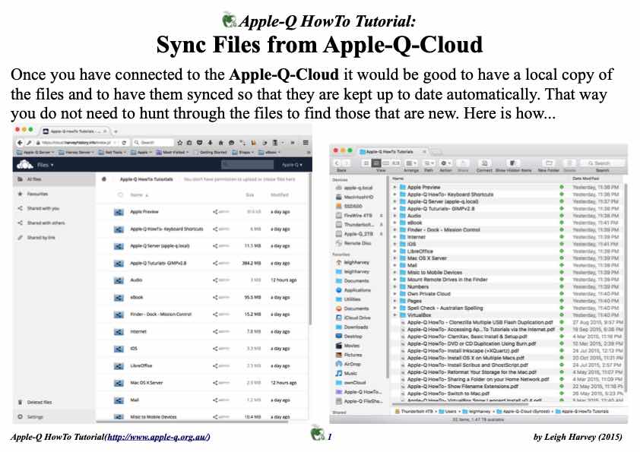Viewport: 640px width, 452px height.
Task: Click the downloads arrow icon in browser toolbar
Action: pyautogui.click(x=211, y=143)
